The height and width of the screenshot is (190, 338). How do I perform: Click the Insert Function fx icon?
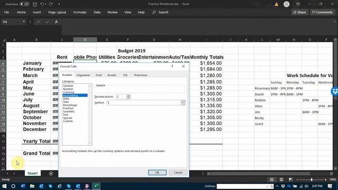point(57,22)
